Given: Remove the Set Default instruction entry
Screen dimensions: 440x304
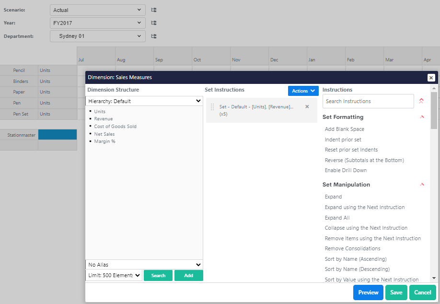Looking at the screenshot, I should click(307, 106).
